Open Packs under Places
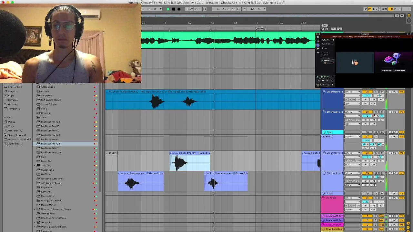Screen dimensions: 413x232 [11, 122]
